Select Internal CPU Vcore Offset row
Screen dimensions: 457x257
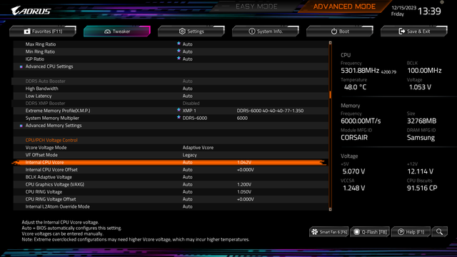pos(171,170)
